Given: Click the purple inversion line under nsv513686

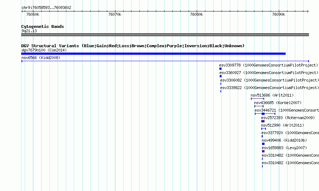Looking at the screenshot, I should click(x=257, y=99).
